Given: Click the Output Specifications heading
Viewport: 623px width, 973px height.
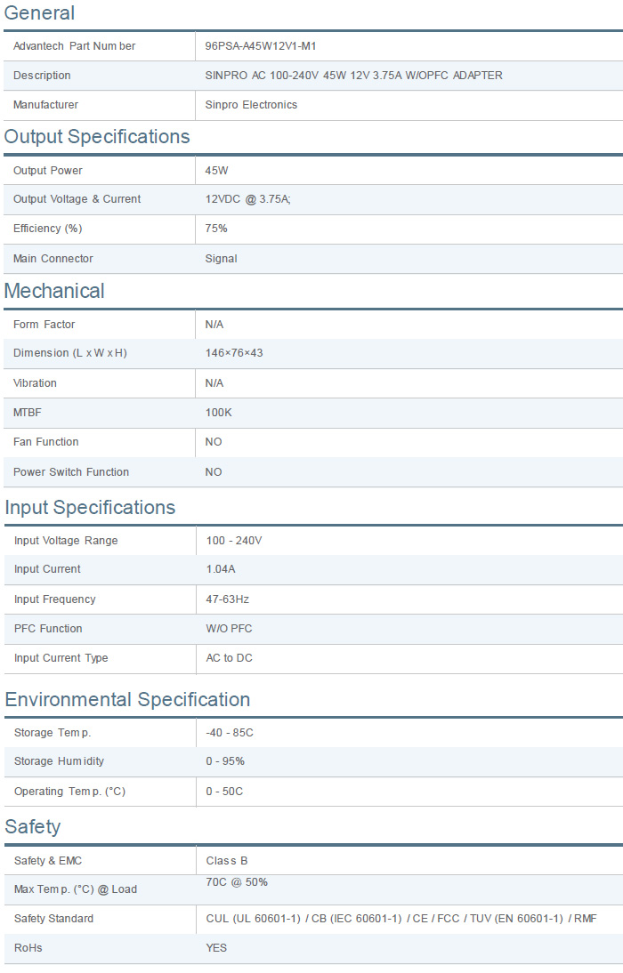Looking at the screenshot, I should click(x=97, y=137).
